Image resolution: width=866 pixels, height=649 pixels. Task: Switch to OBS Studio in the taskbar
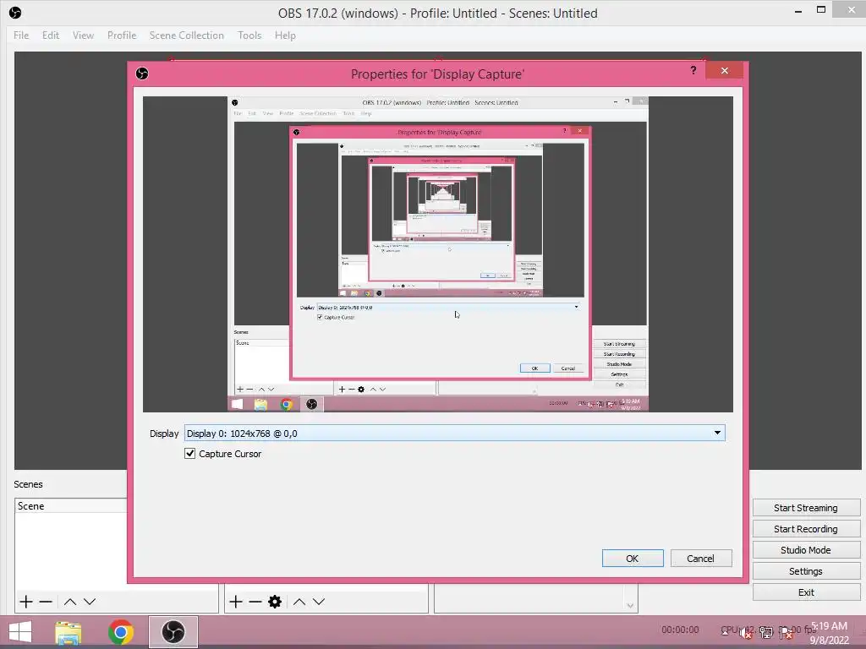[173, 632]
